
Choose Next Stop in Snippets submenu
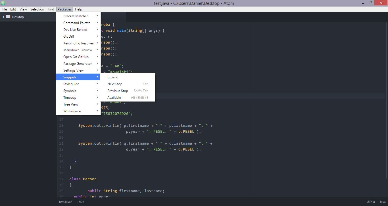(x=128, y=84)
